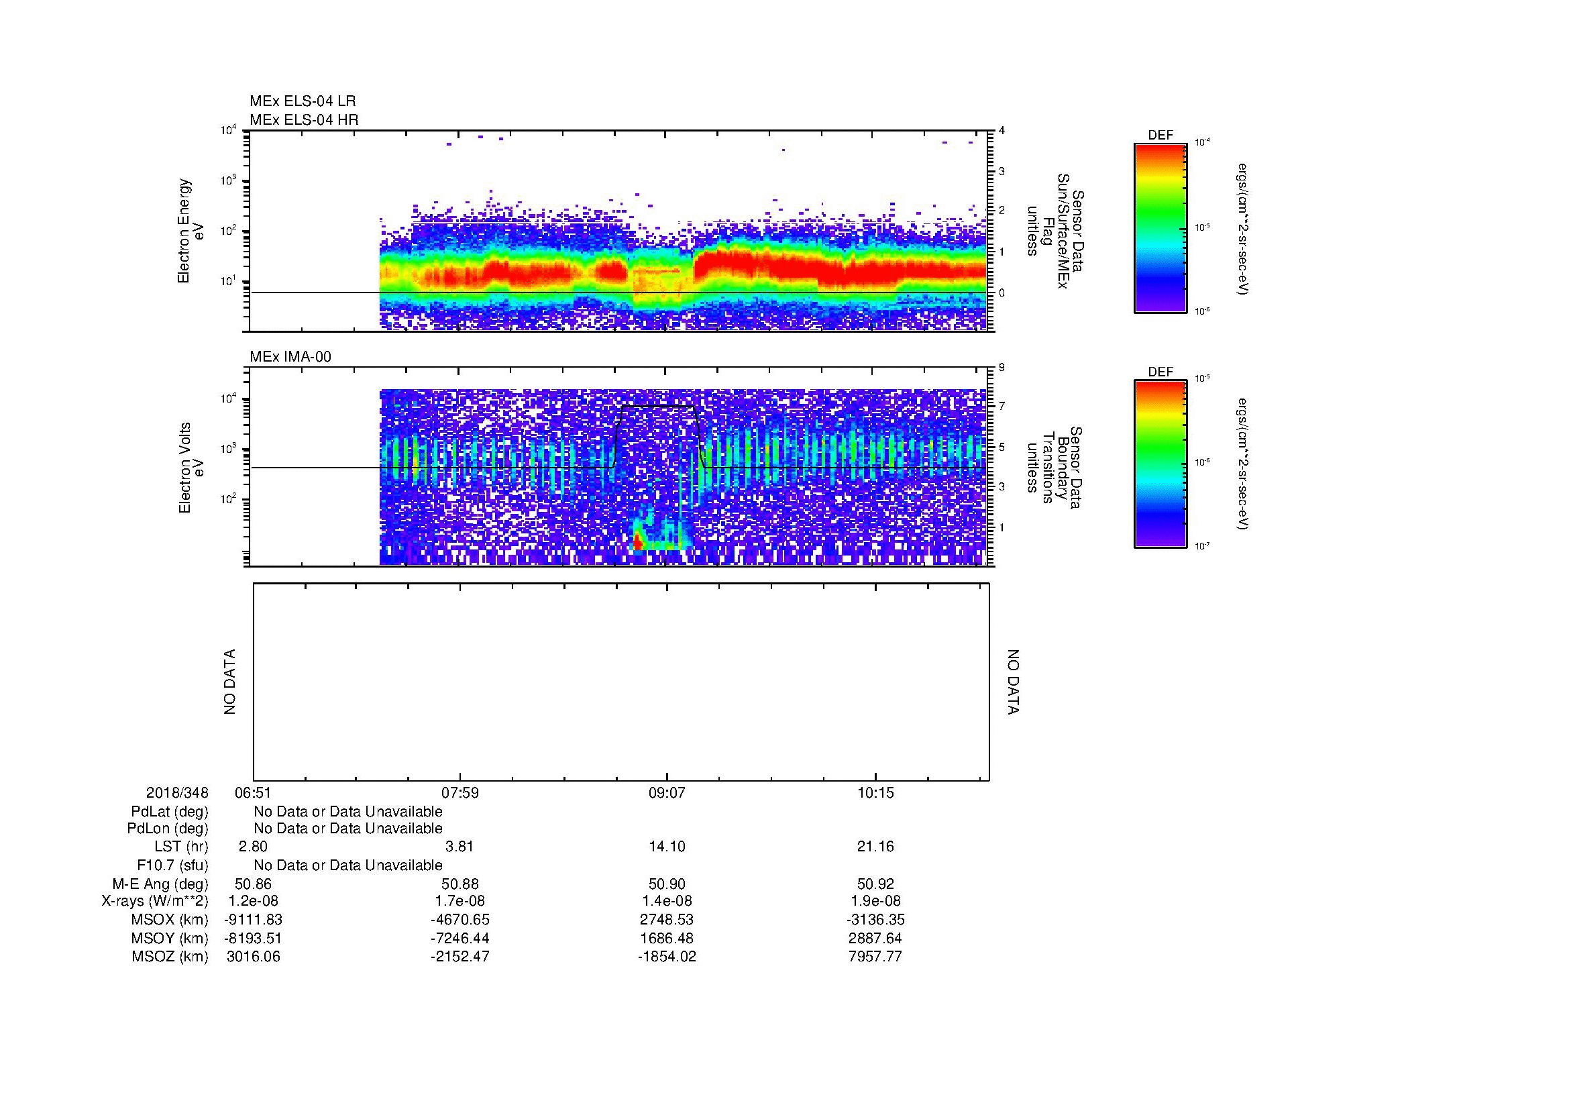Click the left NO DATA label
The height and width of the screenshot is (1109, 1569).
coord(229,682)
